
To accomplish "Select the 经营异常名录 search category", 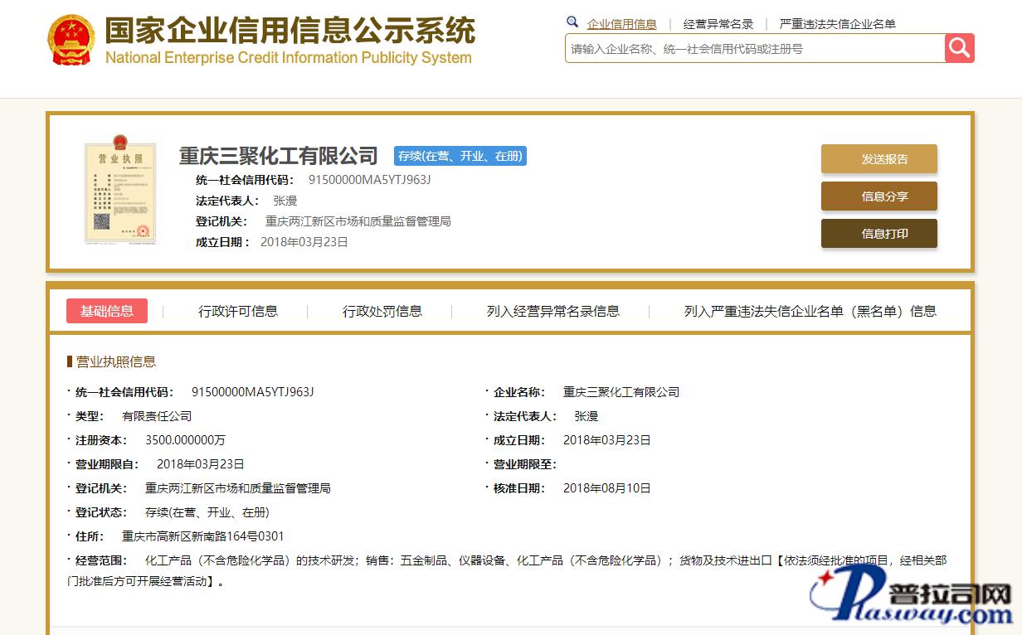I will [x=718, y=24].
